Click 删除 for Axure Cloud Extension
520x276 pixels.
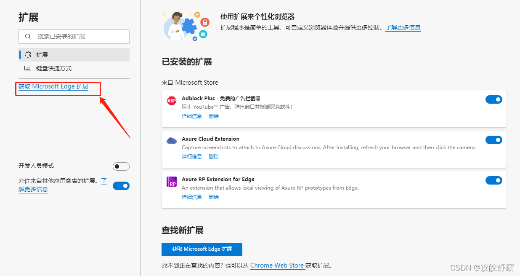pos(214,157)
